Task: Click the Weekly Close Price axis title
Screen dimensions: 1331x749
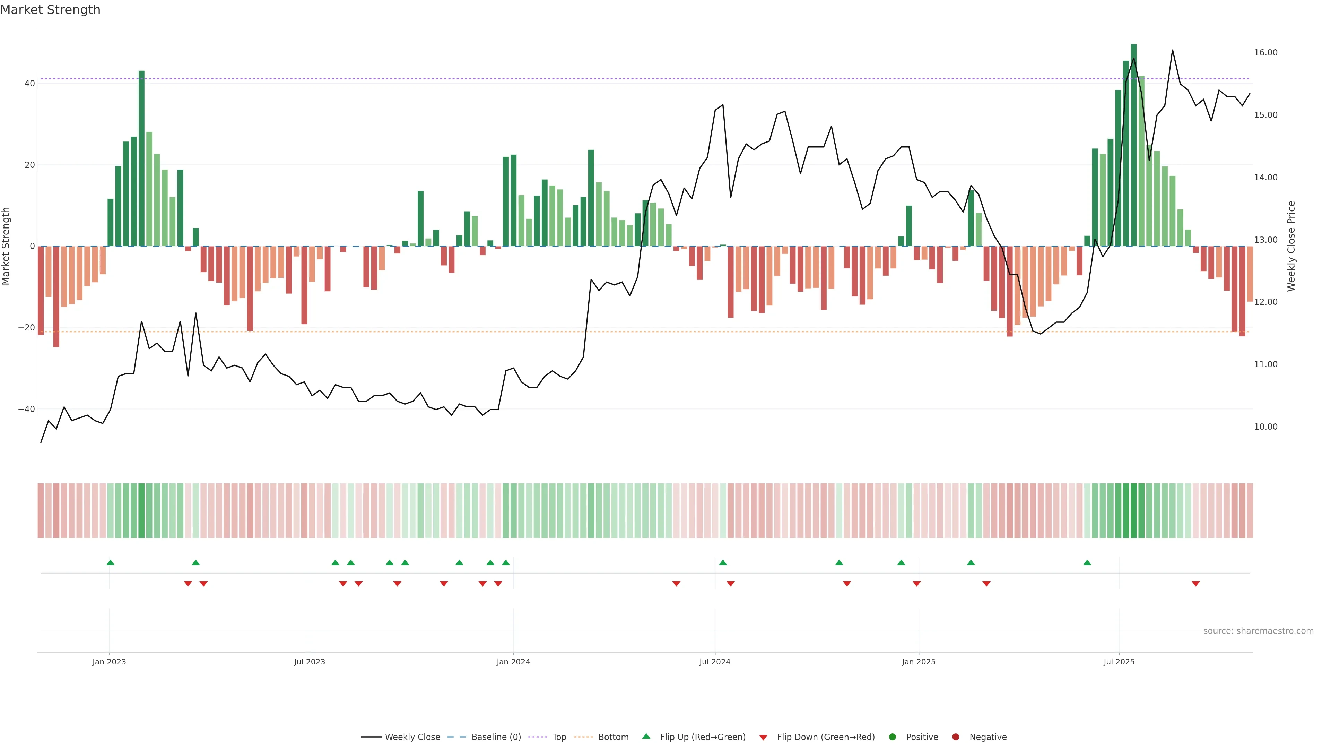Action: coord(1291,246)
